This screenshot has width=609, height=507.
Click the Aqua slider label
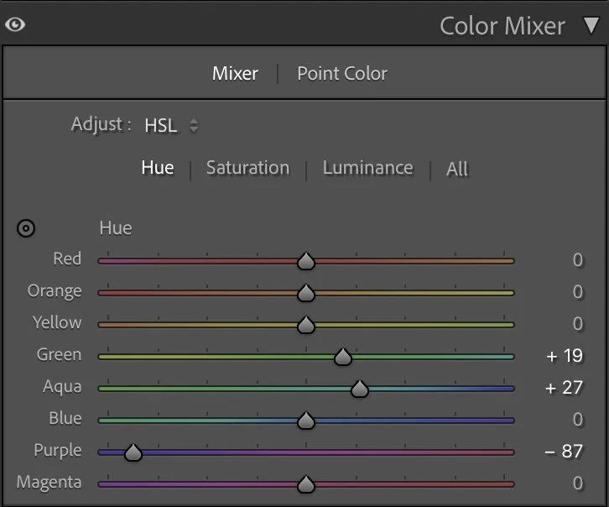[x=62, y=387]
